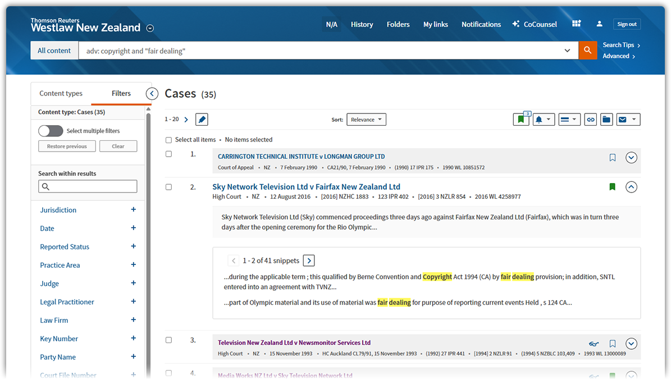
Task: Open the apps grid in the header
Action: pos(576,24)
